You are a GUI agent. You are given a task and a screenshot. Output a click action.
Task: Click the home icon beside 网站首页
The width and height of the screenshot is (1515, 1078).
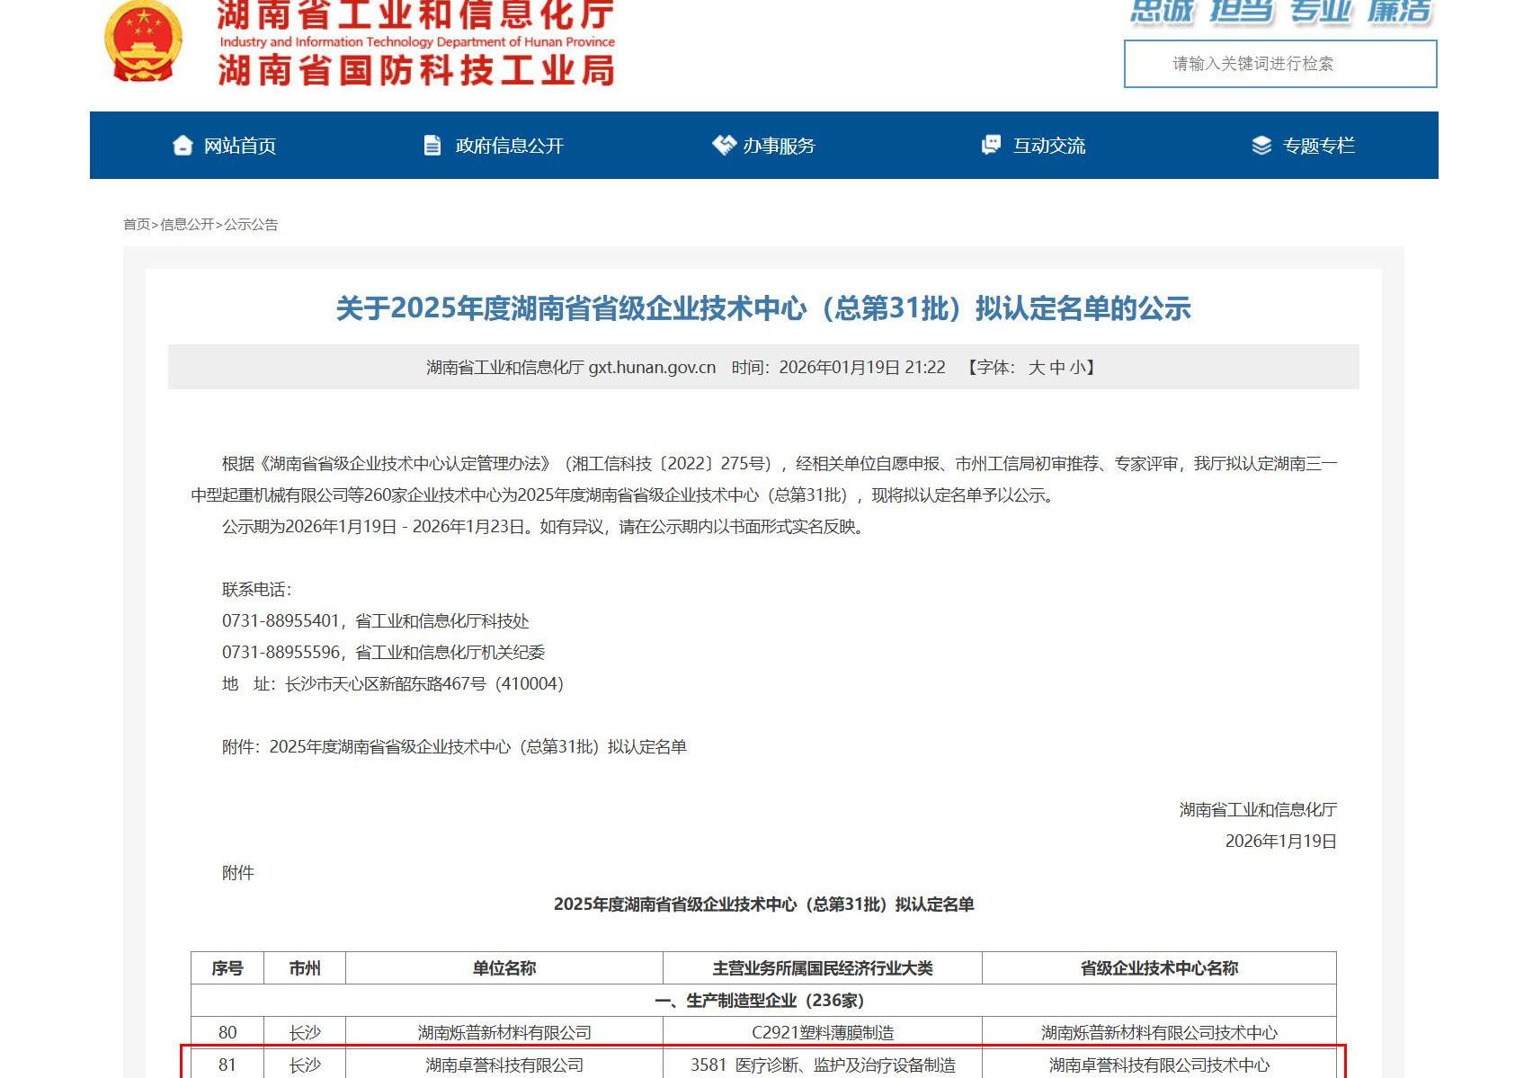[x=183, y=146]
